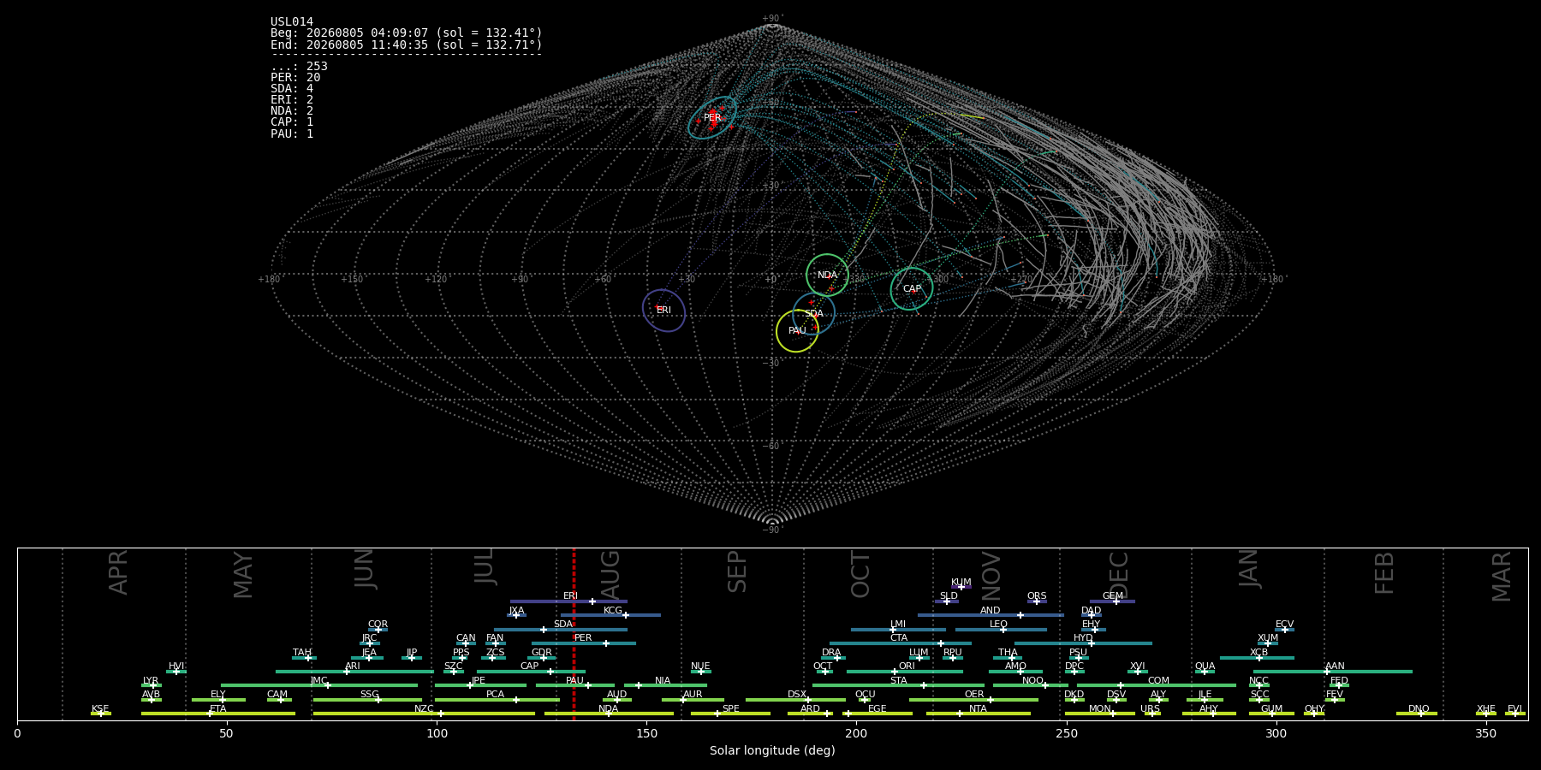Click the NDA radiant circle
Viewport: 1541px width, 770px height.
pyautogui.click(x=827, y=275)
